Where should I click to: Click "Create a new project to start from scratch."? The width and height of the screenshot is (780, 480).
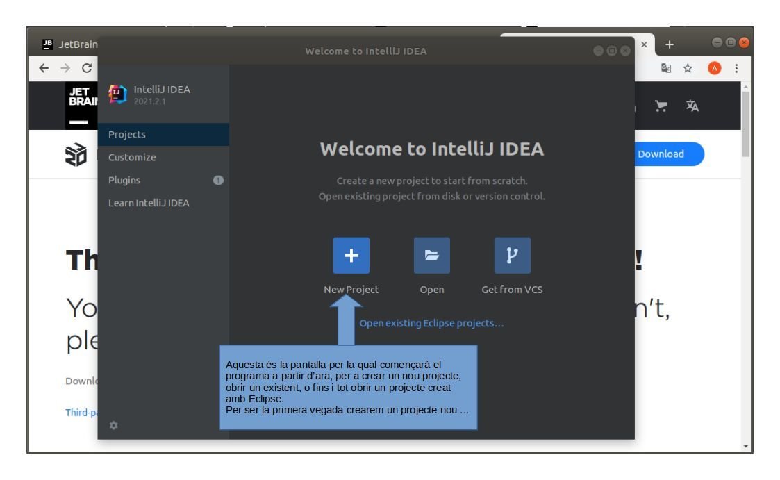432,181
